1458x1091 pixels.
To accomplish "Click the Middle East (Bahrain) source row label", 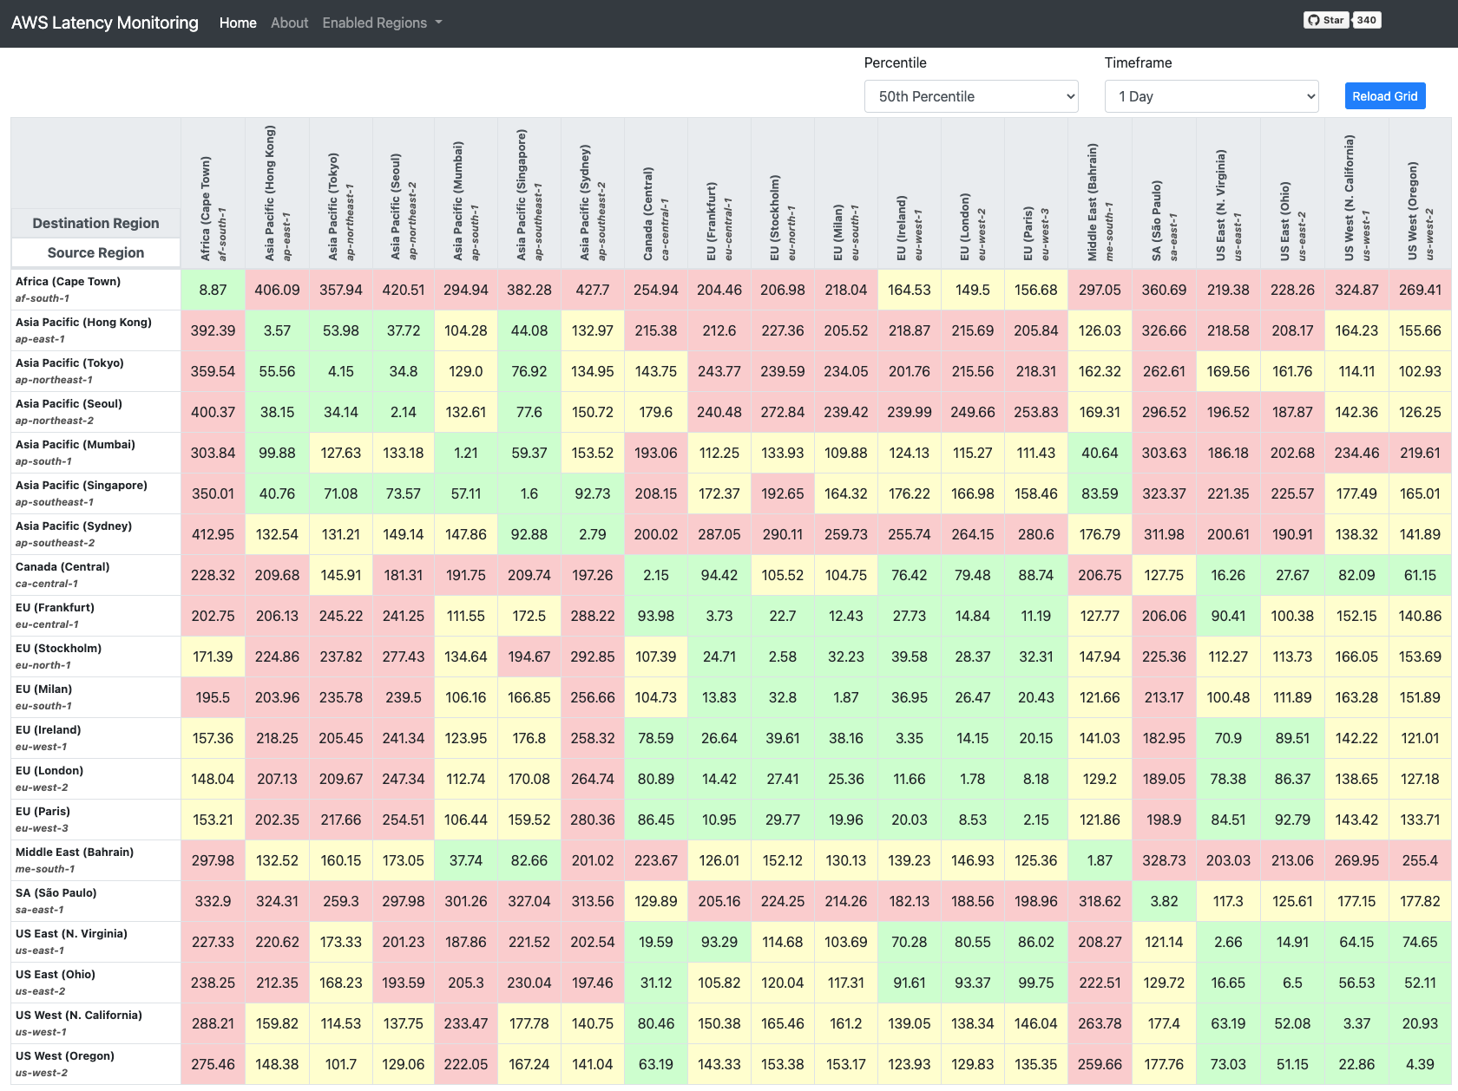I will tap(95, 860).
